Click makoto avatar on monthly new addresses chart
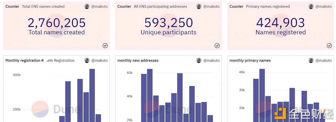 pos(199,60)
